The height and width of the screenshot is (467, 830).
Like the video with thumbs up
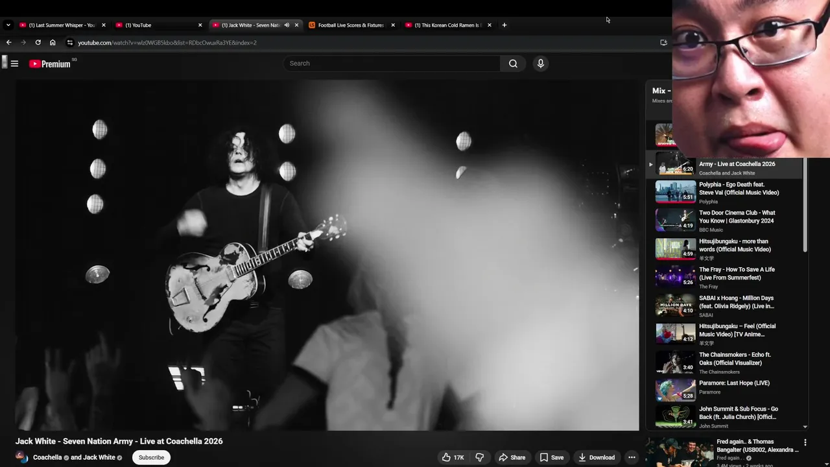(x=453, y=457)
